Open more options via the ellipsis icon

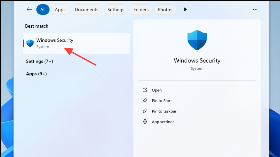point(255,10)
